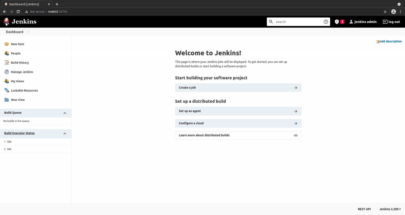The width and height of the screenshot is (405, 215).
Task: Click the New Item package icon
Action: pyautogui.click(x=7, y=44)
